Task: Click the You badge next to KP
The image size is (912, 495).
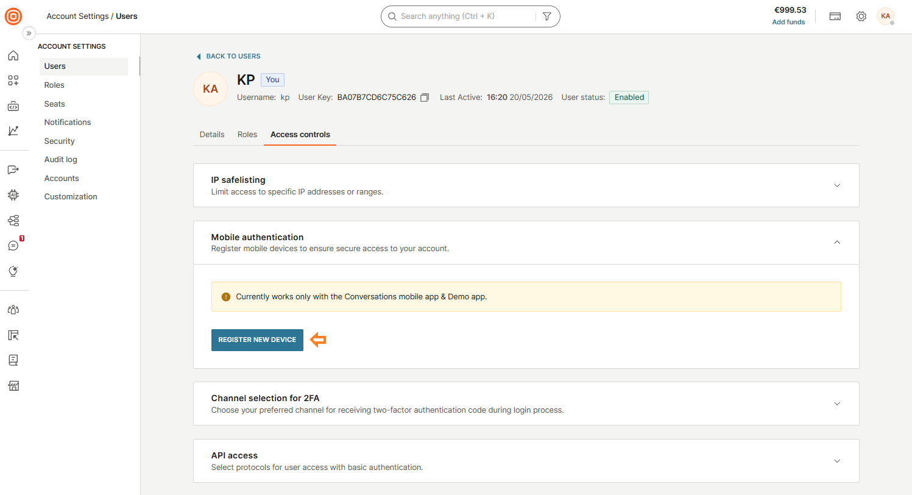Action: 272,80
